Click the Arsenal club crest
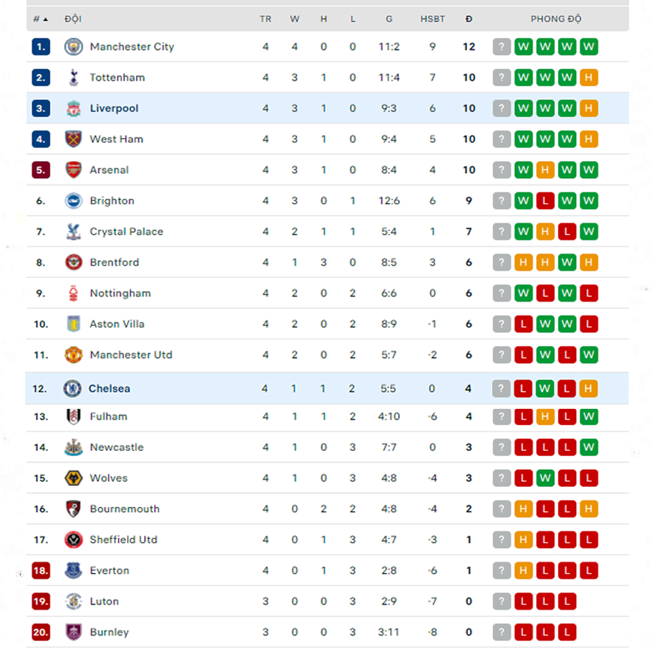Screen dimensions: 651x651 pyautogui.click(x=73, y=170)
